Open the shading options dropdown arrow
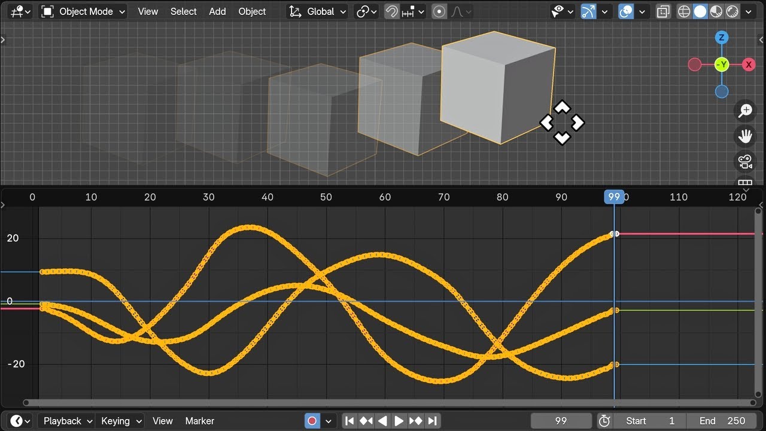The width and height of the screenshot is (766, 431). click(x=749, y=11)
